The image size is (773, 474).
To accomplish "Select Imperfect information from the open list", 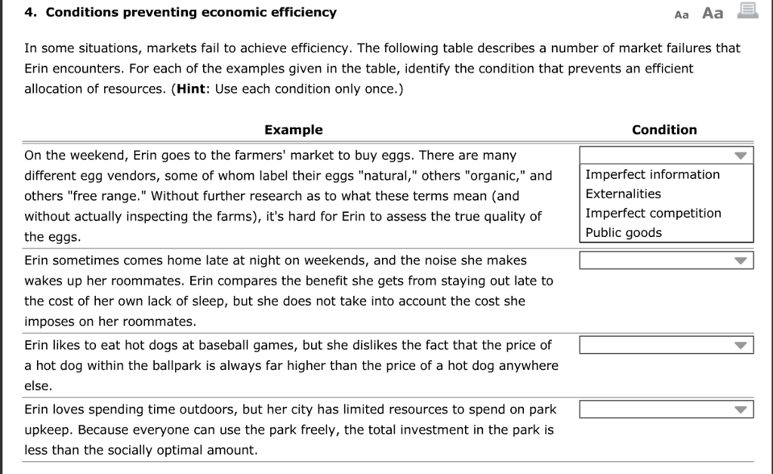I will [x=651, y=174].
